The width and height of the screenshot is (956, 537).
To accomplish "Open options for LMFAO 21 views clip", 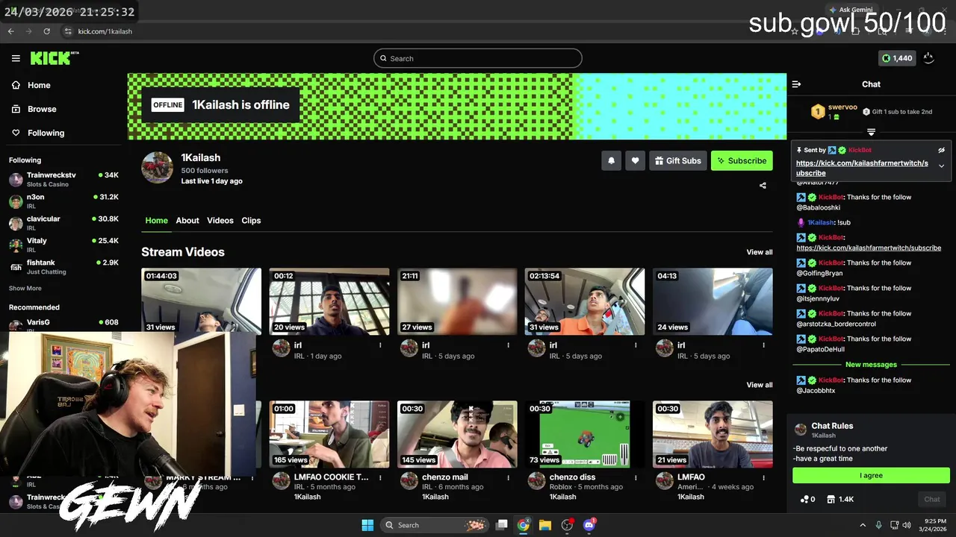I will tap(763, 477).
